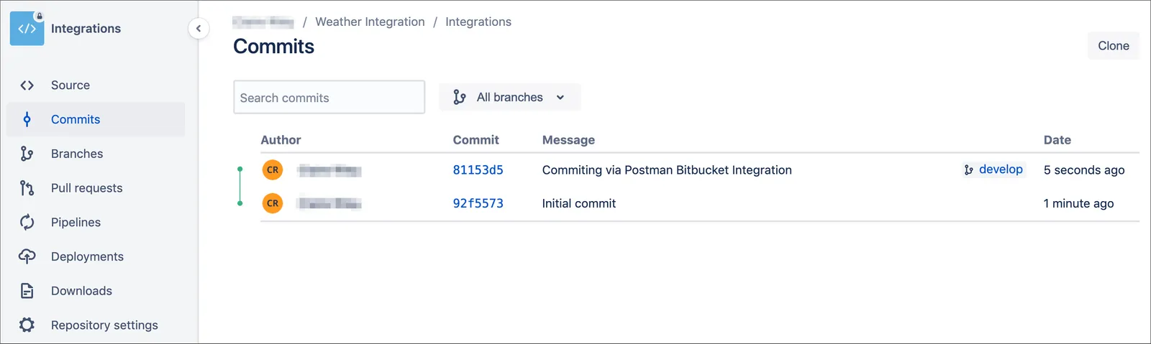Click the Date column header
Image resolution: width=1151 pixels, height=344 pixels.
coord(1057,140)
